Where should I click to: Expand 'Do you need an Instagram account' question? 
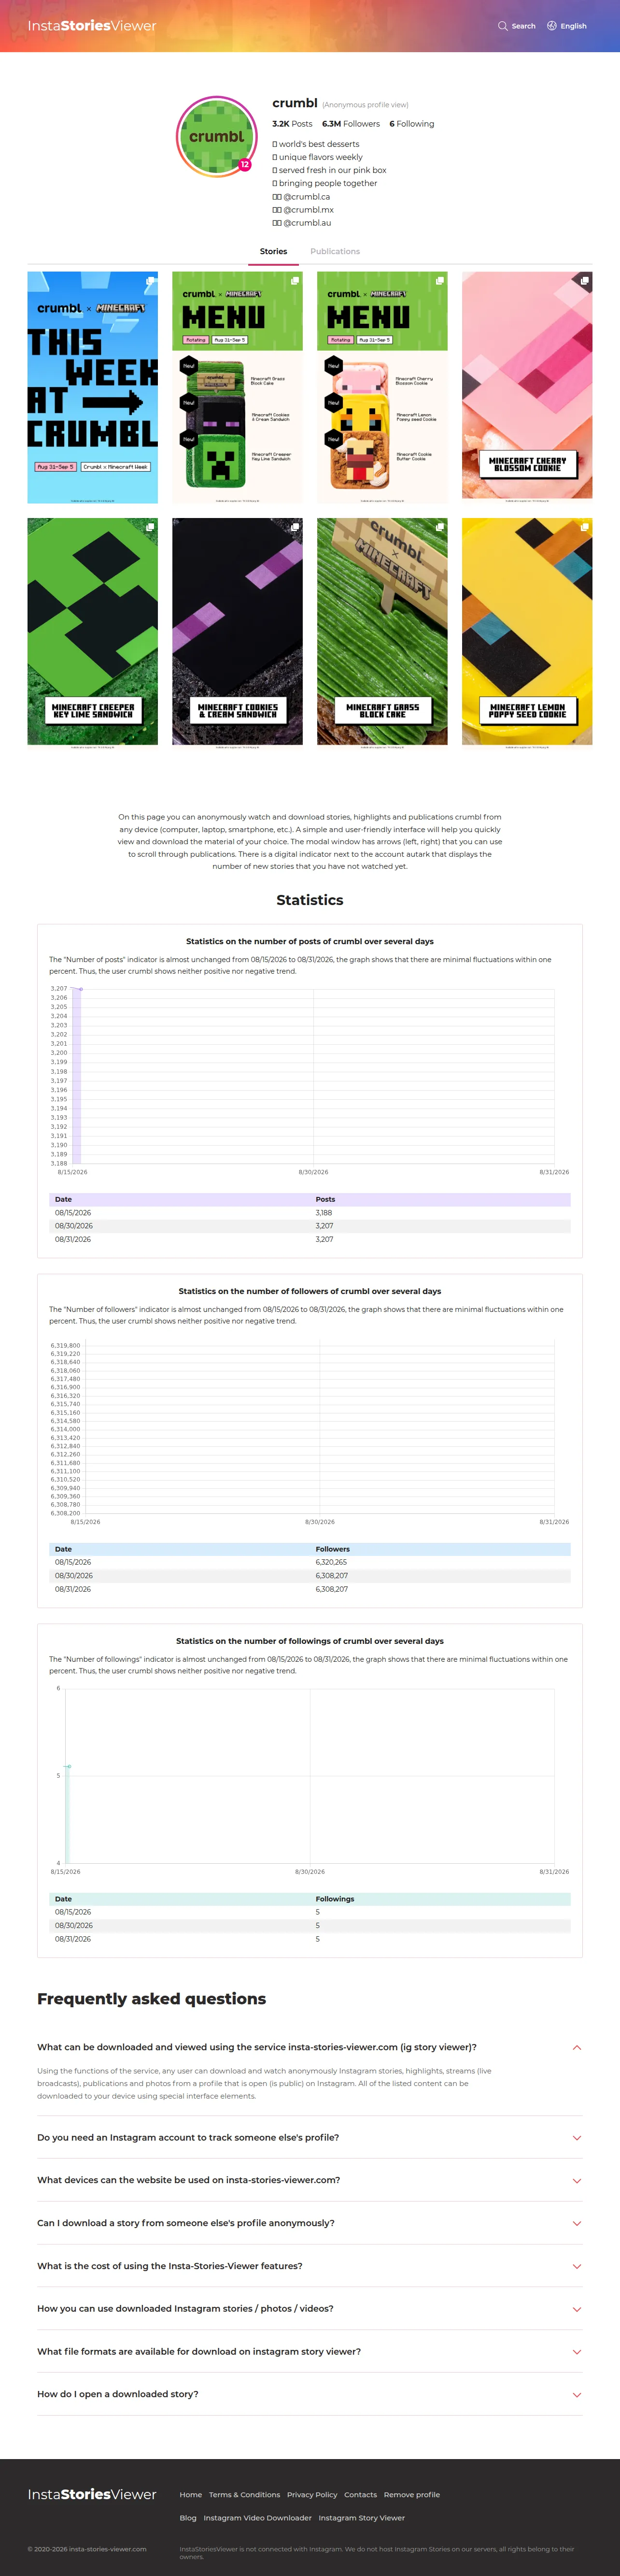pyautogui.click(x=310, y=2137)
